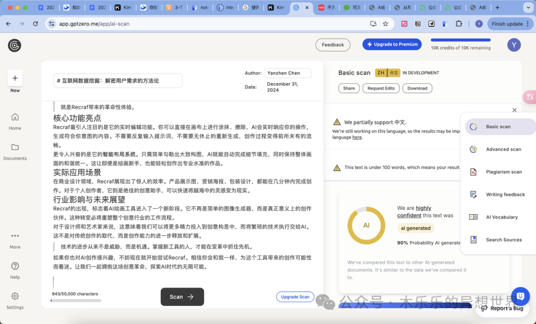The image size is (536, 324).
Task: Close the scan type dropdown panel
Action: pos(514,110)
